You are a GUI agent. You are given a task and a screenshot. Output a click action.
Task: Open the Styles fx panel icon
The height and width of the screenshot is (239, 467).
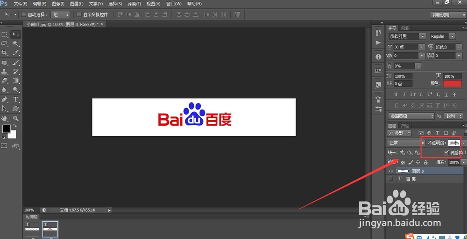pyautogui.click(x=378, y=85)
